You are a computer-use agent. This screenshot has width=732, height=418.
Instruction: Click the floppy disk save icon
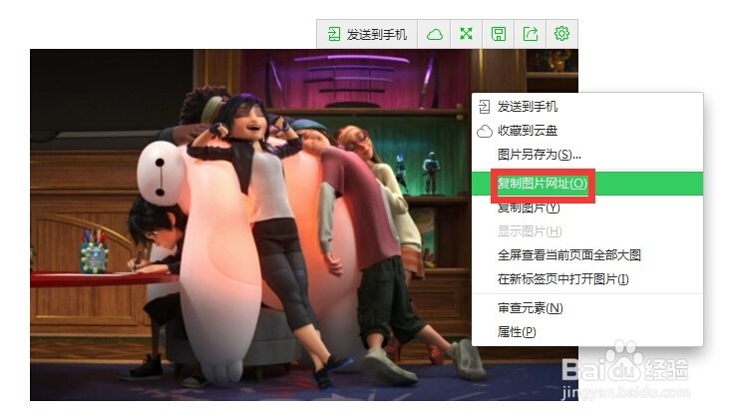click(x=498, y=34)
